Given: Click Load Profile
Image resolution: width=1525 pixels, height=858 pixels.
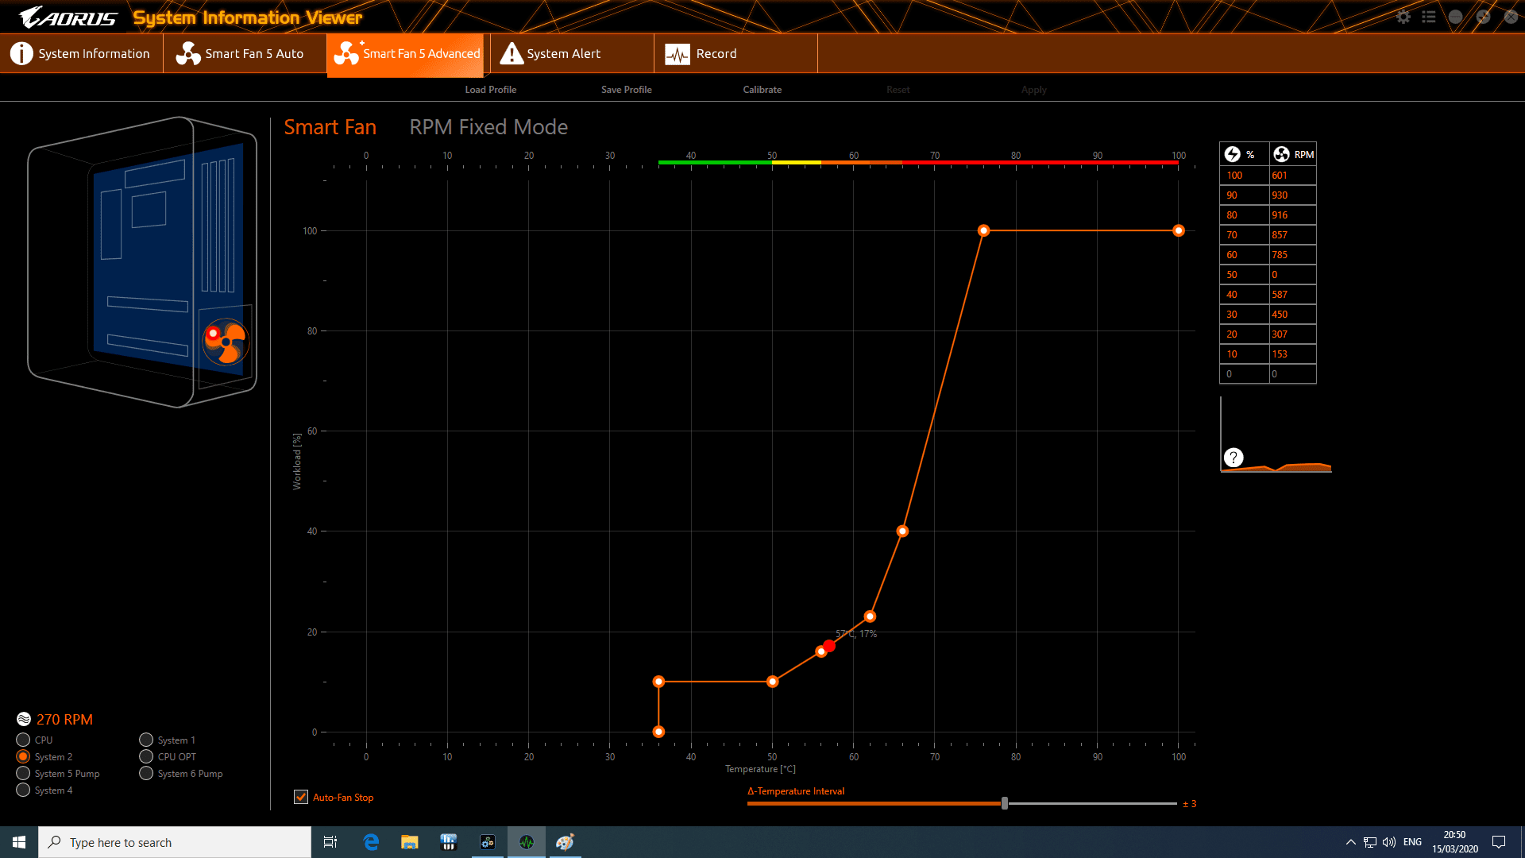Looking at the screenshot, I should tap(491, 90).
